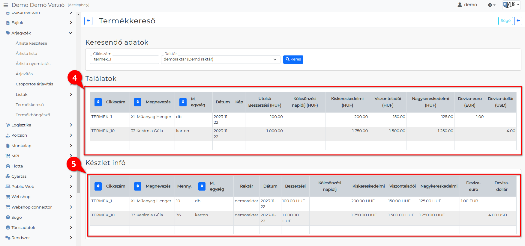The width and height of the screenshot is (525, 246).
Task: Sort Találatok table by Cikkszám
Action: coord(98,102)
